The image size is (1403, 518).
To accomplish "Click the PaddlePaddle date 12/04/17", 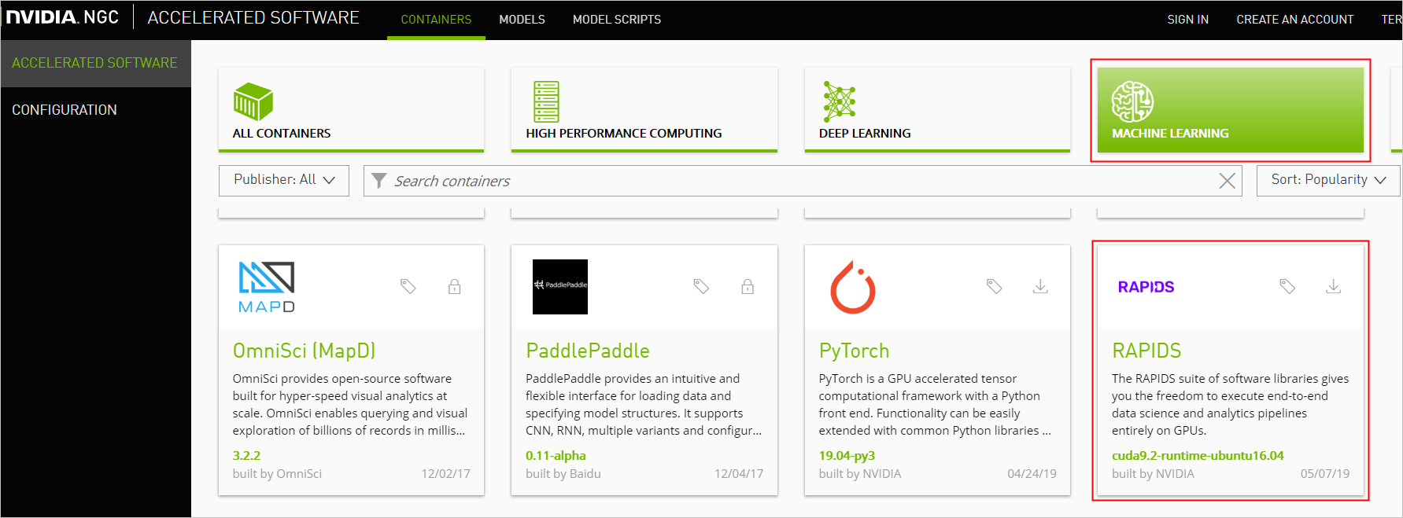I will coord(739,474).
